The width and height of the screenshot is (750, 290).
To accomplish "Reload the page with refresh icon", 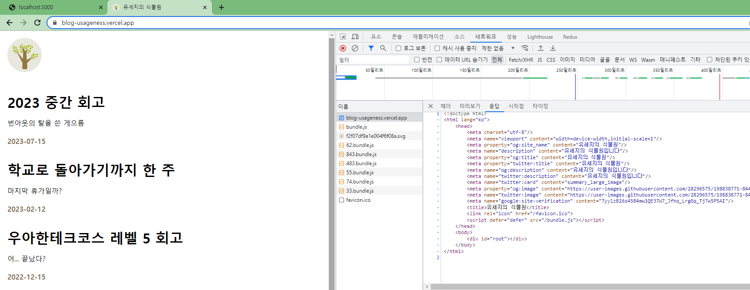I will [37, 23].
